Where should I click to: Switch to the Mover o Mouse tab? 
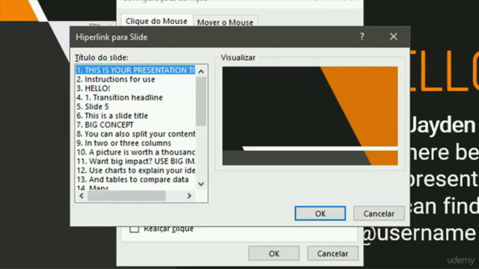click(225, 22)
